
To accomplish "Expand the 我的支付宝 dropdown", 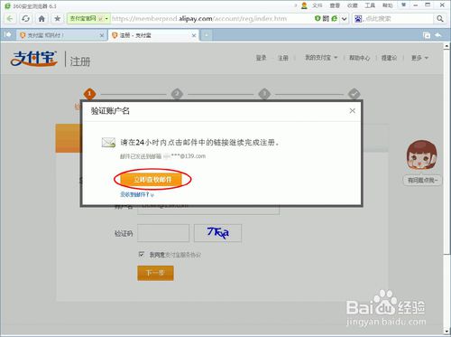I will click(x=321, y=58).
